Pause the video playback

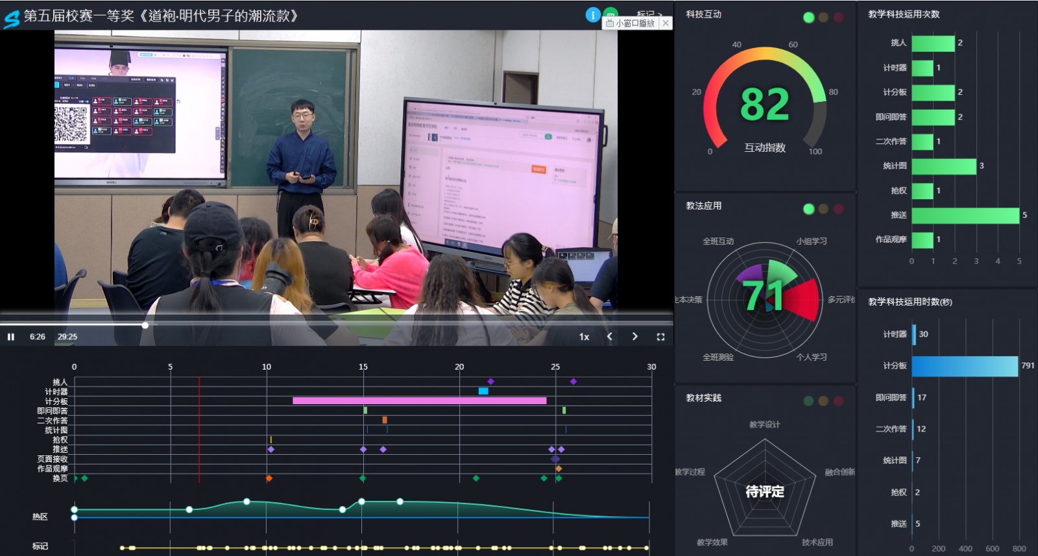(11, 337)
